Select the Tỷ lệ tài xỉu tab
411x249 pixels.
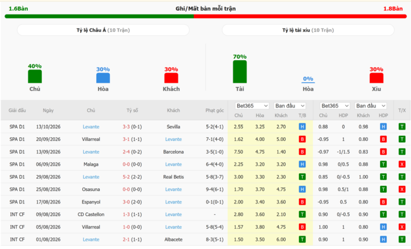308,30
